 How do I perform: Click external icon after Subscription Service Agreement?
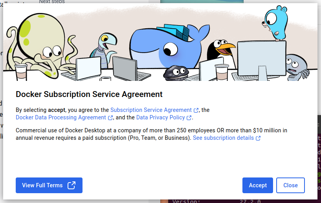[196, 110]
